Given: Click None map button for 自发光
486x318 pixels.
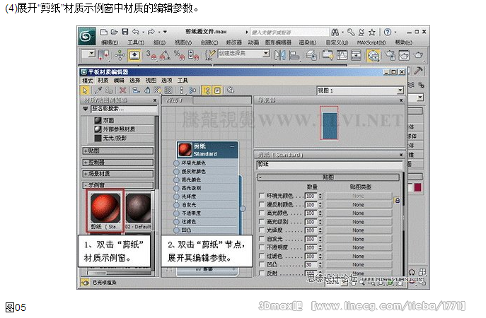Looking at the screenshot, I should click(x=359, y=239).
